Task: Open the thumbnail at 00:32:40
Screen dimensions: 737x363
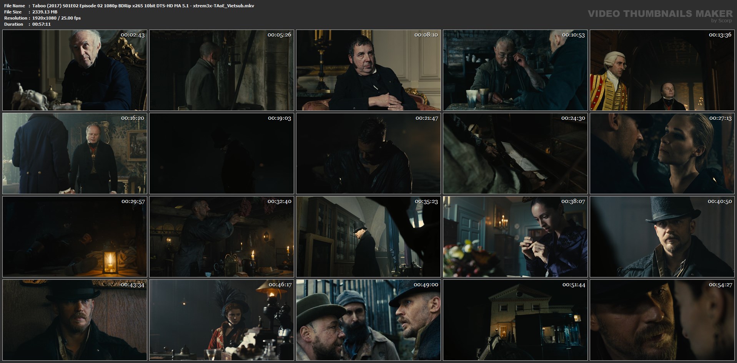Action: click(221, 237)
